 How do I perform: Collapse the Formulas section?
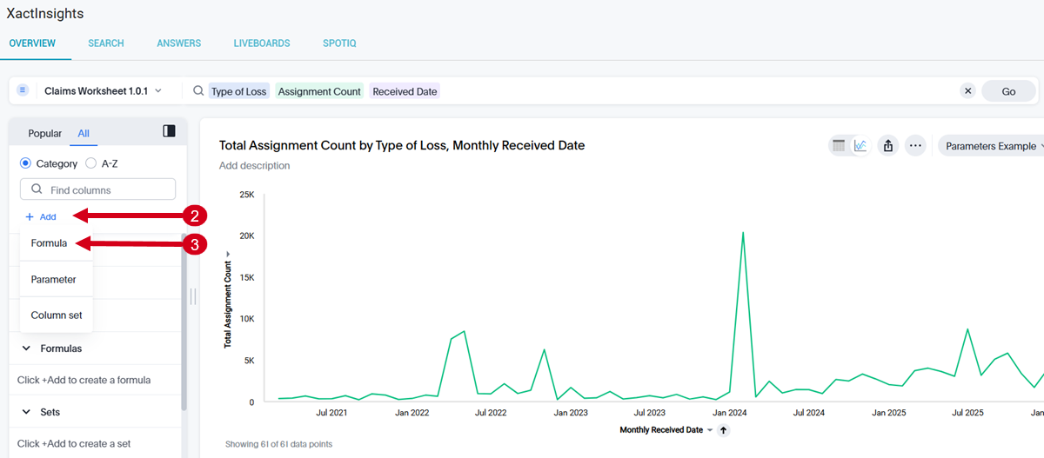coord(26,348)
